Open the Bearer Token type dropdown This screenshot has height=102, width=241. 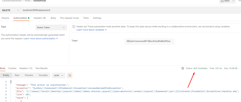51,27
